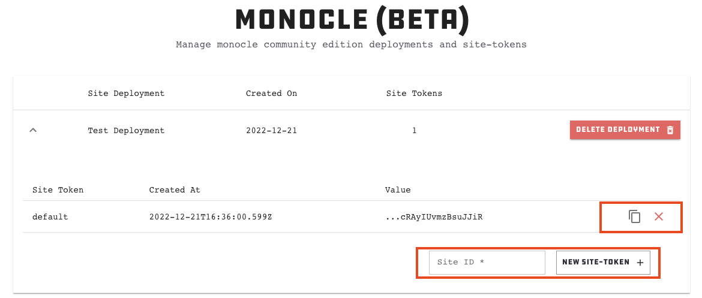
Task: Select the default token name cell
Action: [50, 217]
